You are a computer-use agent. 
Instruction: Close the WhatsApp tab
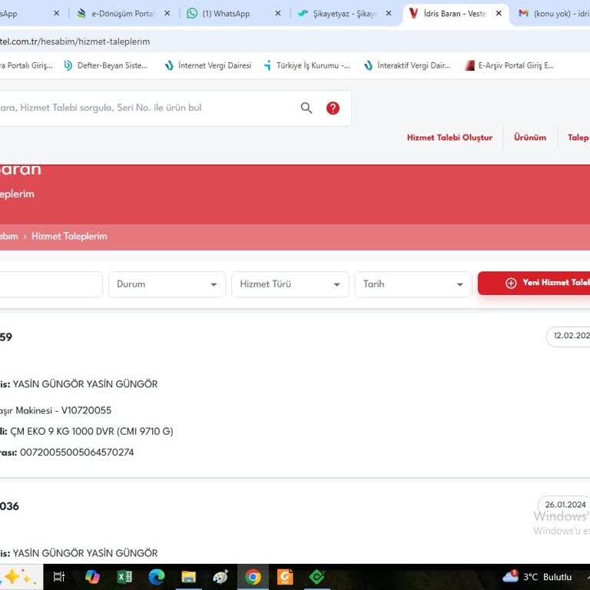click(x=277, y=14)
